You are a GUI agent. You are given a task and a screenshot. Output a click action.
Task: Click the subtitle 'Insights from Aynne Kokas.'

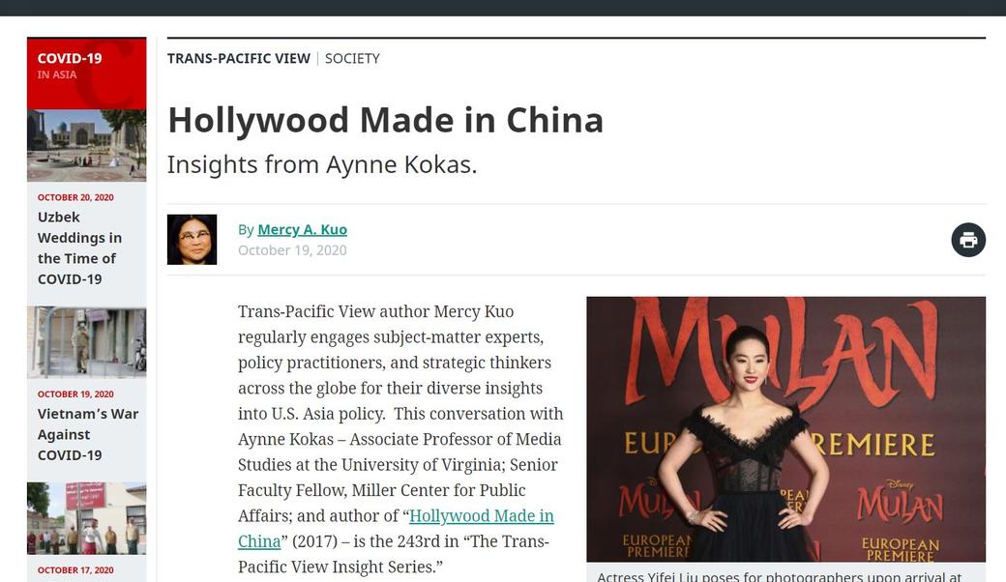(x=322, y=164)
